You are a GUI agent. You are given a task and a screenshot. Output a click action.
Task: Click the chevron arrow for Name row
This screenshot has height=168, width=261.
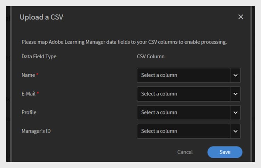[236, 75]
